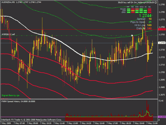Click the 'Pips to Open' label

(138, 22)
